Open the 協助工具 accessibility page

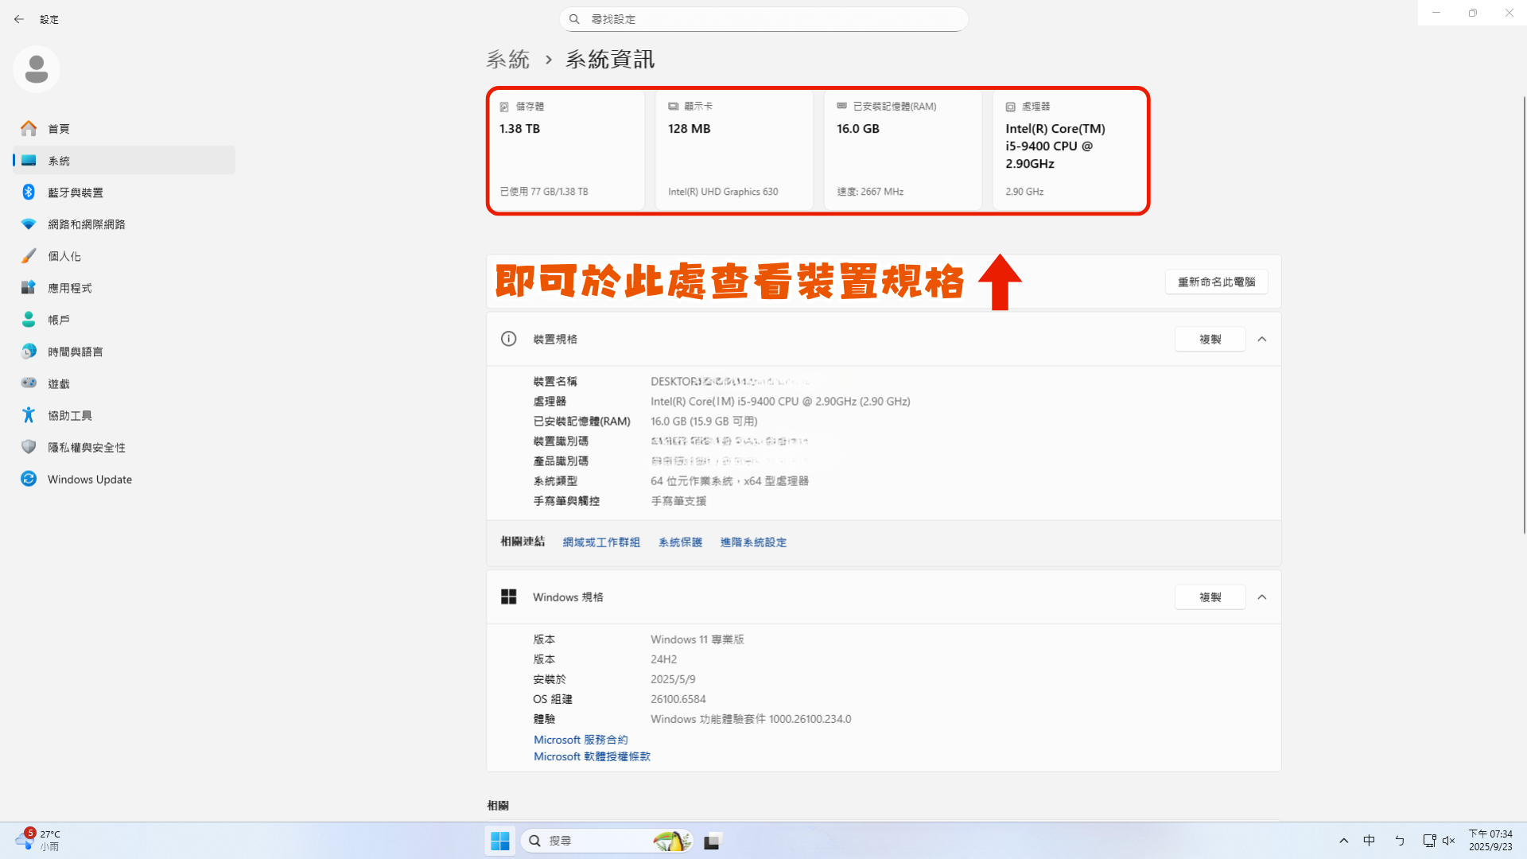coord(69,415)
